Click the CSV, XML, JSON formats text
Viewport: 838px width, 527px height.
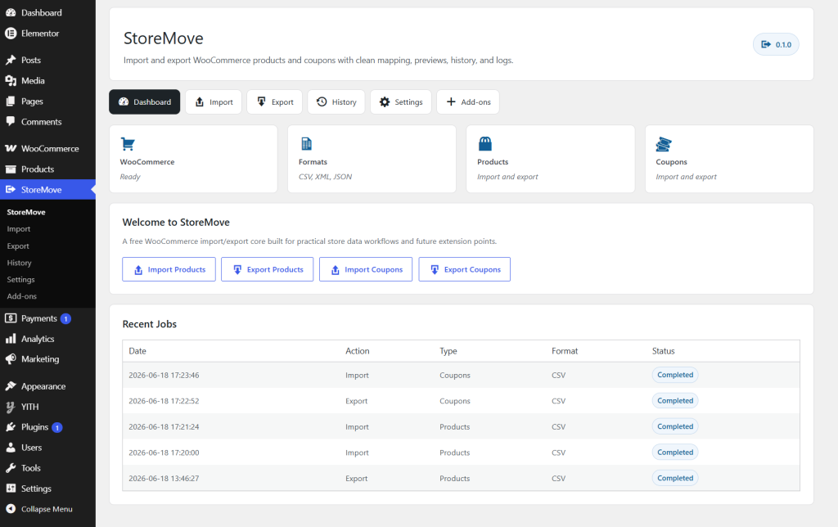point(326,177)
